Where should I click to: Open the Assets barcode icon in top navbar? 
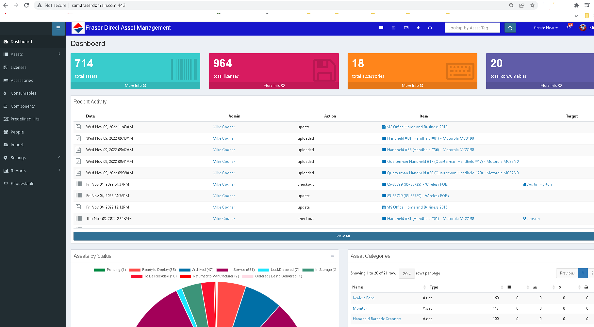381,28
